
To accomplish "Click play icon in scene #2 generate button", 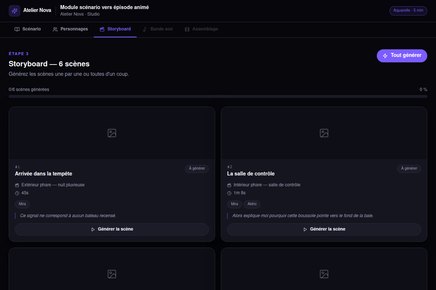I will [x=305, y=229].
